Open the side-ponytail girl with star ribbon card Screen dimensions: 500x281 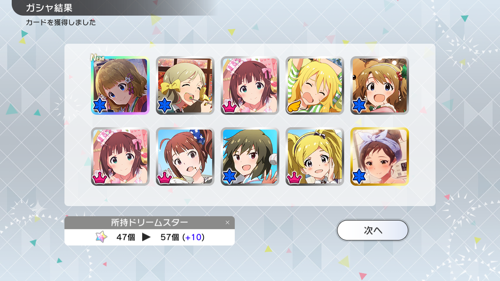tap(185, 157)
